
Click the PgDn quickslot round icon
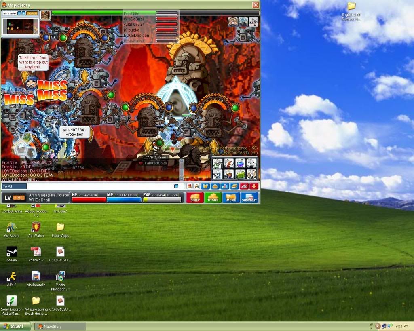251,174
